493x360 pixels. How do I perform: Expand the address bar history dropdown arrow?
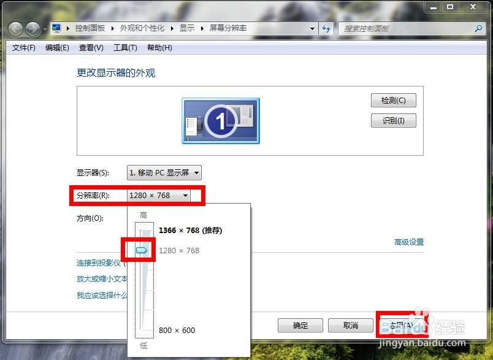(311, 28)
